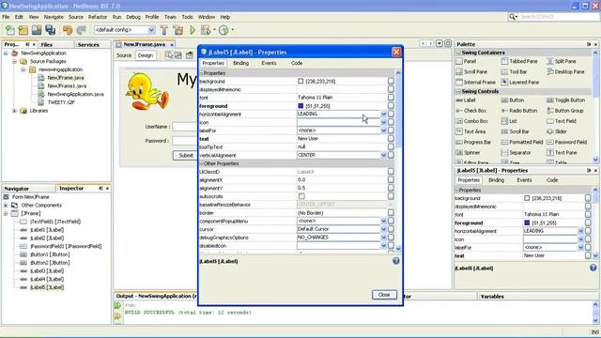
Task: Toggle the autoscrolls checkbox in the dialog
Action: click(x=301, y=196)
